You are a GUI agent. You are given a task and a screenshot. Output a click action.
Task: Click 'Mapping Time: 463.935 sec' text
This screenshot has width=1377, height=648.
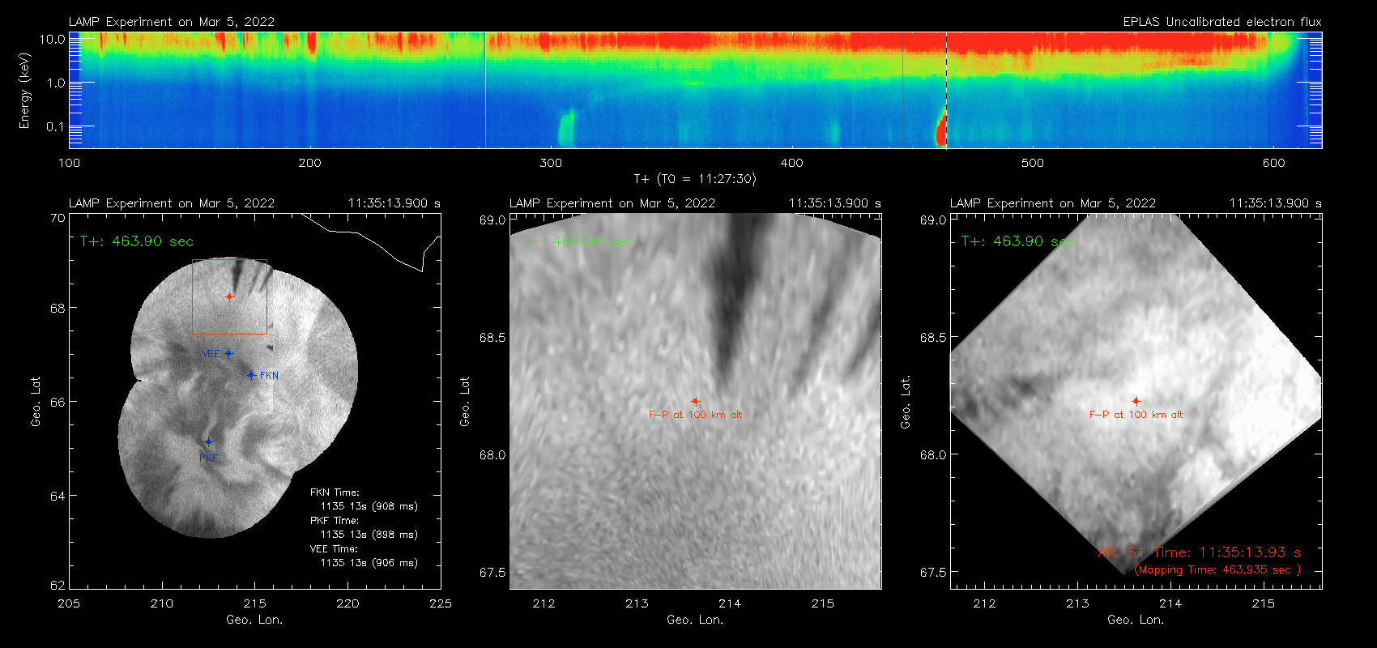pos(1217,569)
